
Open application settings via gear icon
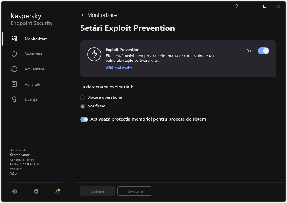(x=15, y=191)
